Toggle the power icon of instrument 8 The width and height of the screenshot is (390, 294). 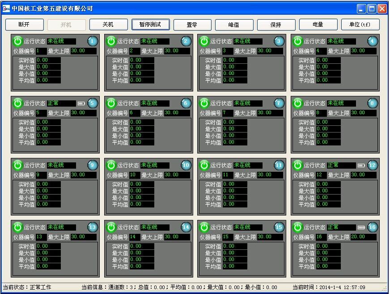click(x=298, y=103)
